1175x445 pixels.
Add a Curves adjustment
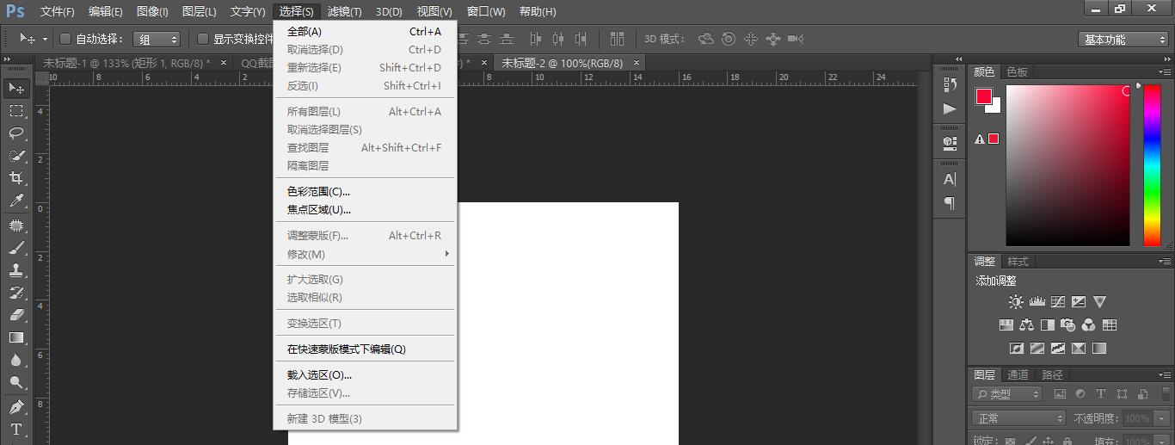[1058, 302]
